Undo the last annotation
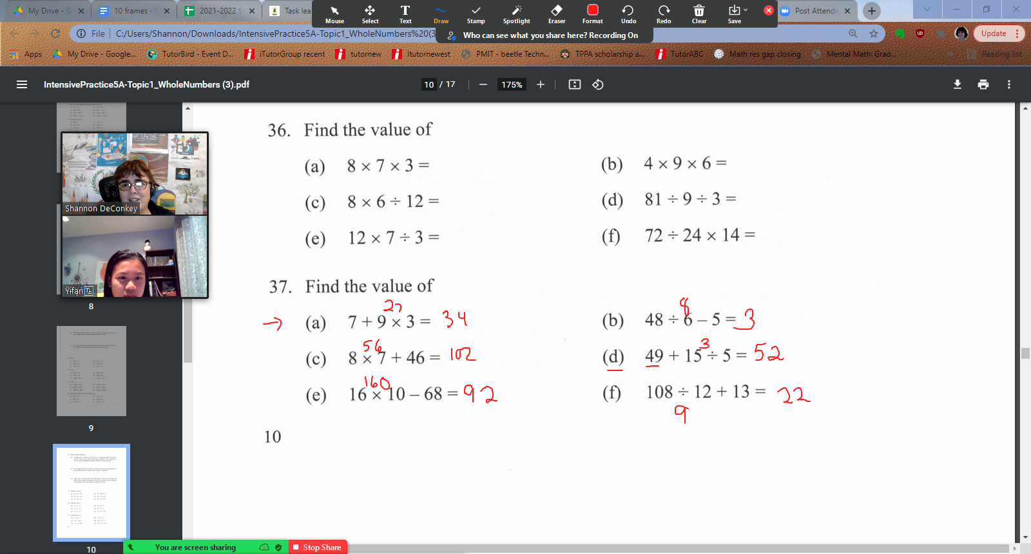Viewport: 1031px width, 554px height. [628, 14]
